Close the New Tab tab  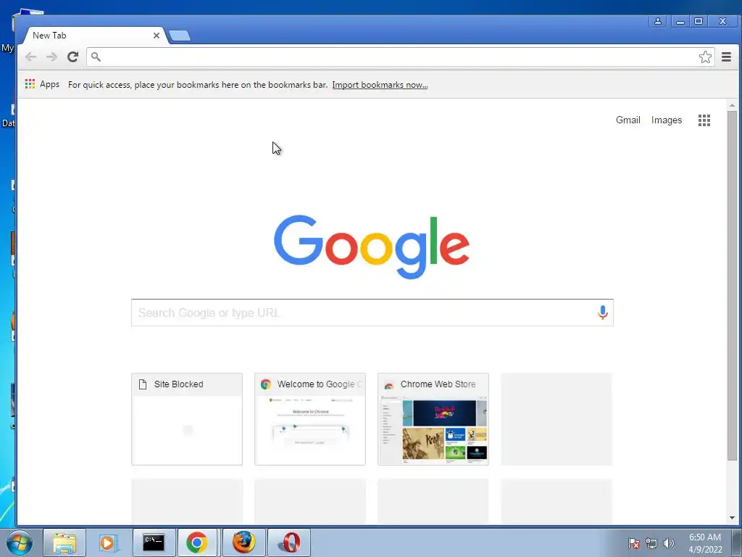click(157, 36)
